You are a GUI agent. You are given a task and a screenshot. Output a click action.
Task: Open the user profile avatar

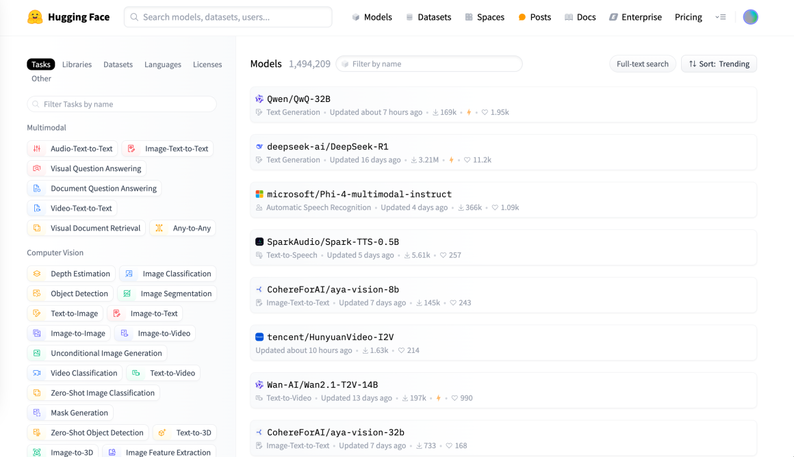pyautogui.click(x=750, y=17)
